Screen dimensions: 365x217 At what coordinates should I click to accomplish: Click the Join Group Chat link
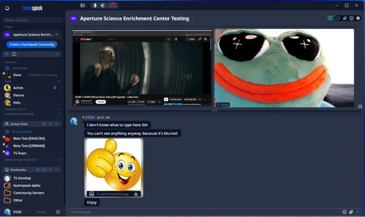point(22,132)
